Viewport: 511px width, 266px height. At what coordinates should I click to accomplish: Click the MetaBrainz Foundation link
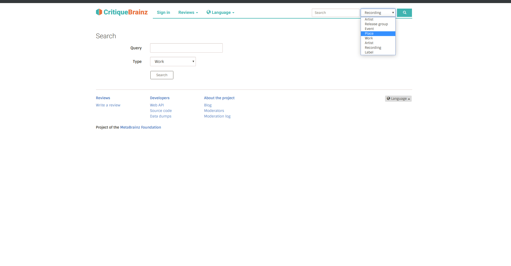point(140,127)
